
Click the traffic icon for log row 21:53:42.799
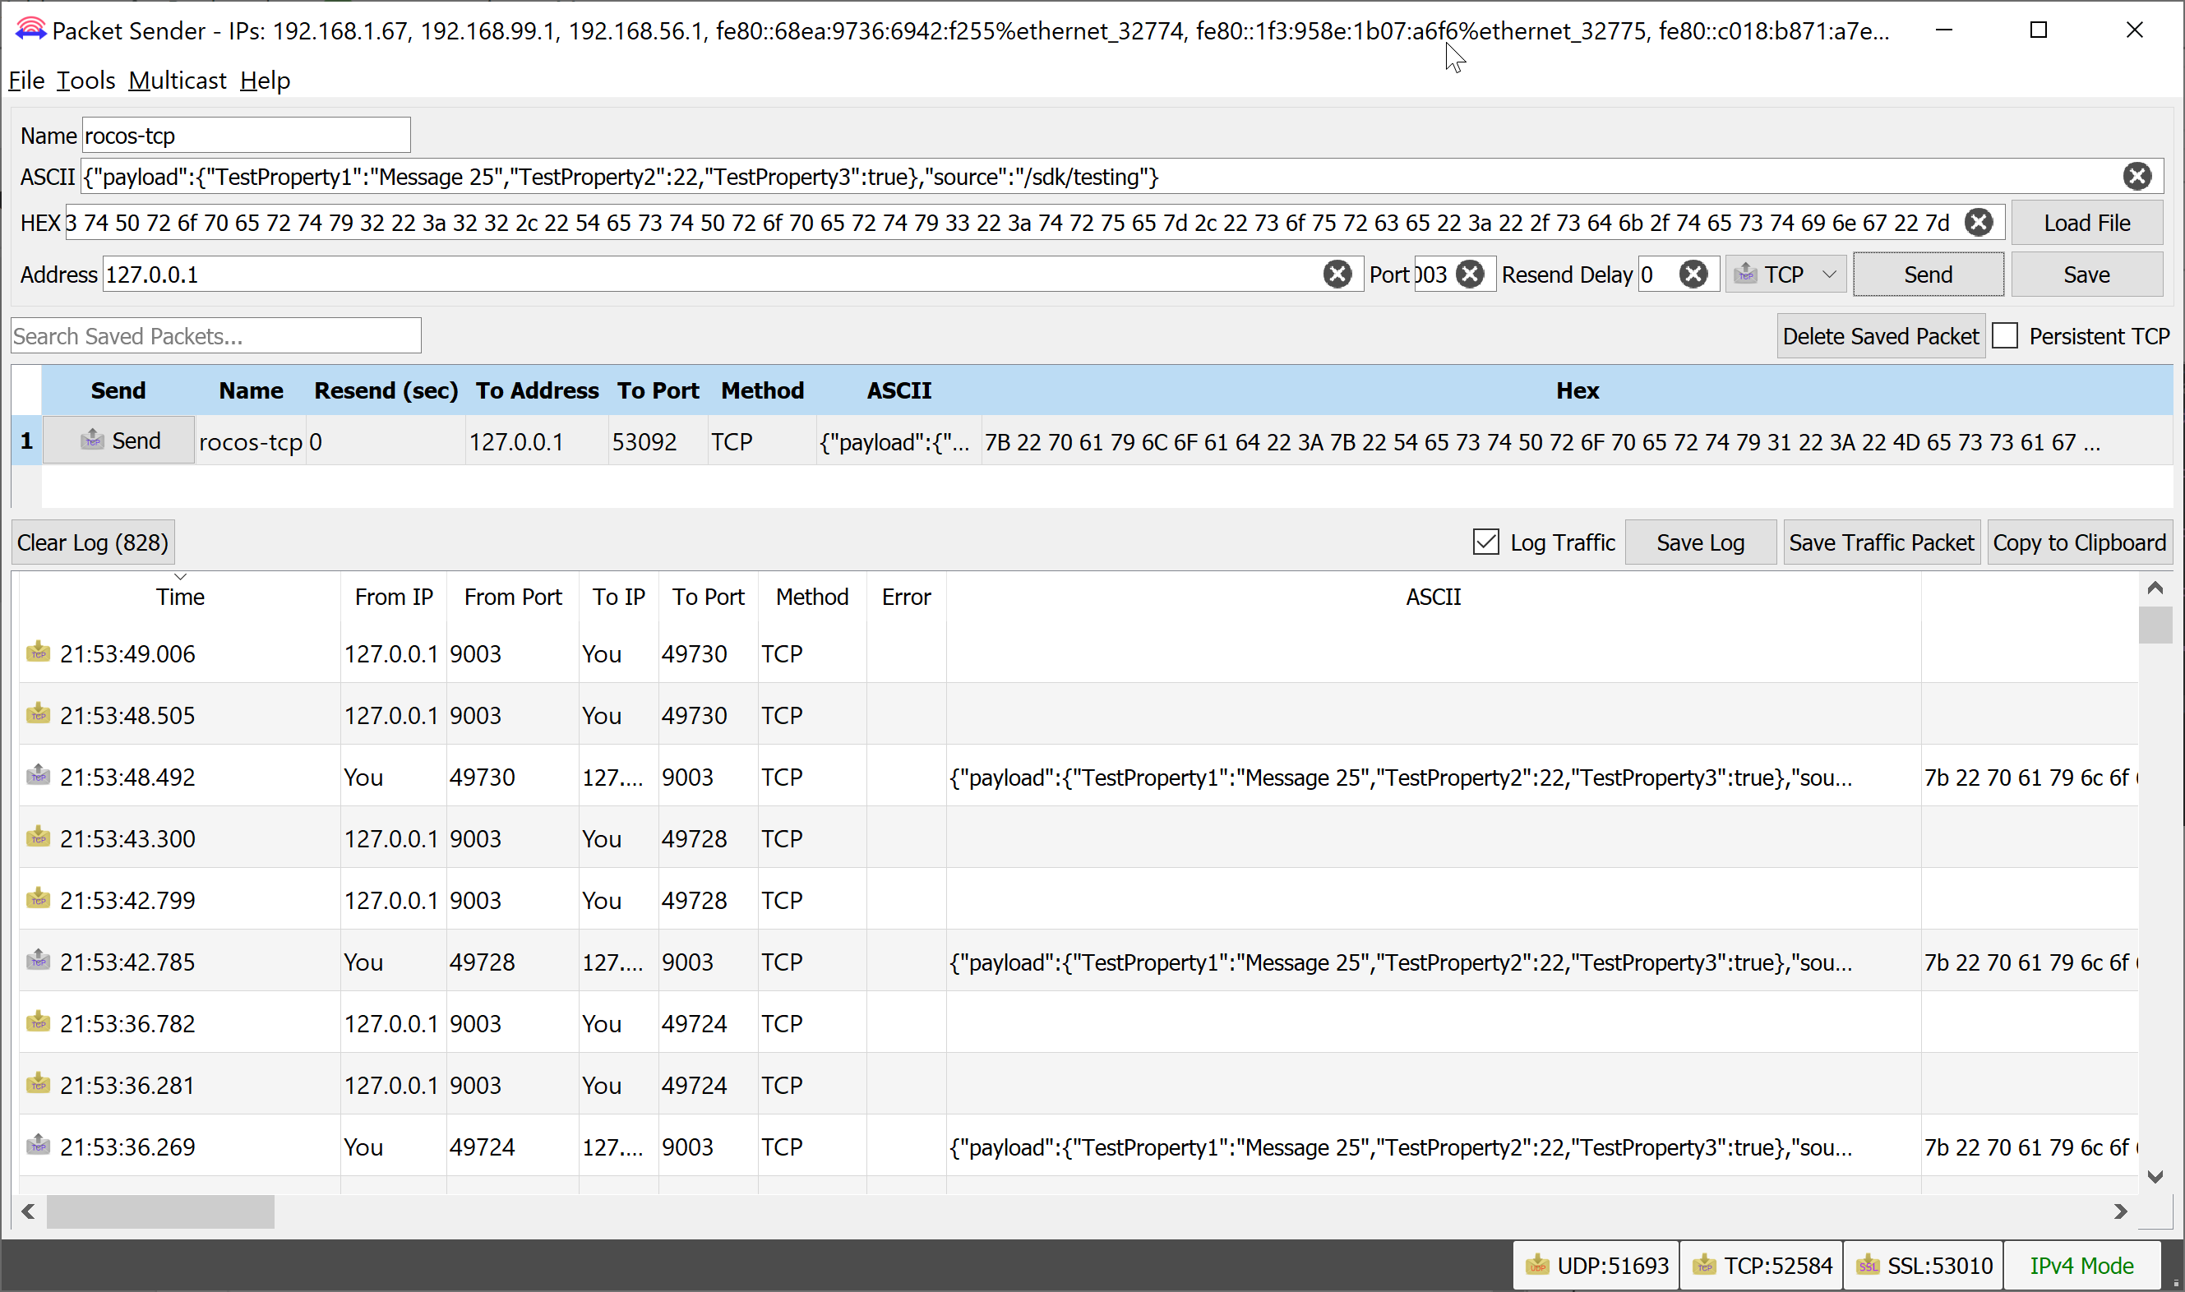pyautogui.click(x=39, y=897)
